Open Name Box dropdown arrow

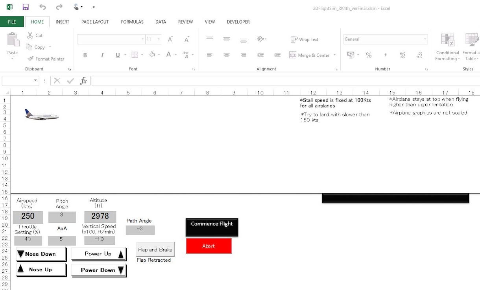(x=35, y=81)
